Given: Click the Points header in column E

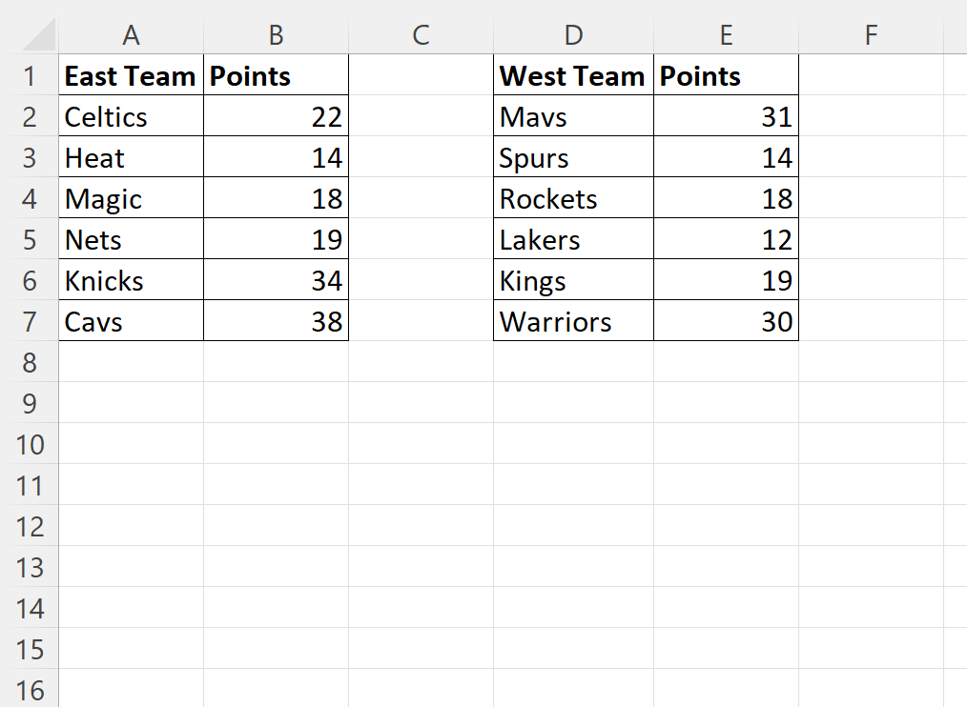Looking at the screenshot, I should (726, 76).
